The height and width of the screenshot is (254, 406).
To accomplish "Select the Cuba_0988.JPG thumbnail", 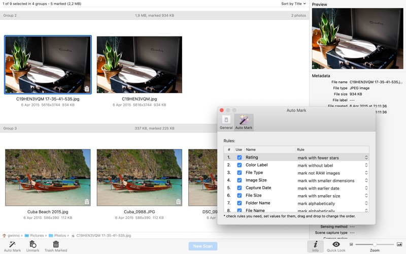I will pyautogui.click(x=139, y=177).
